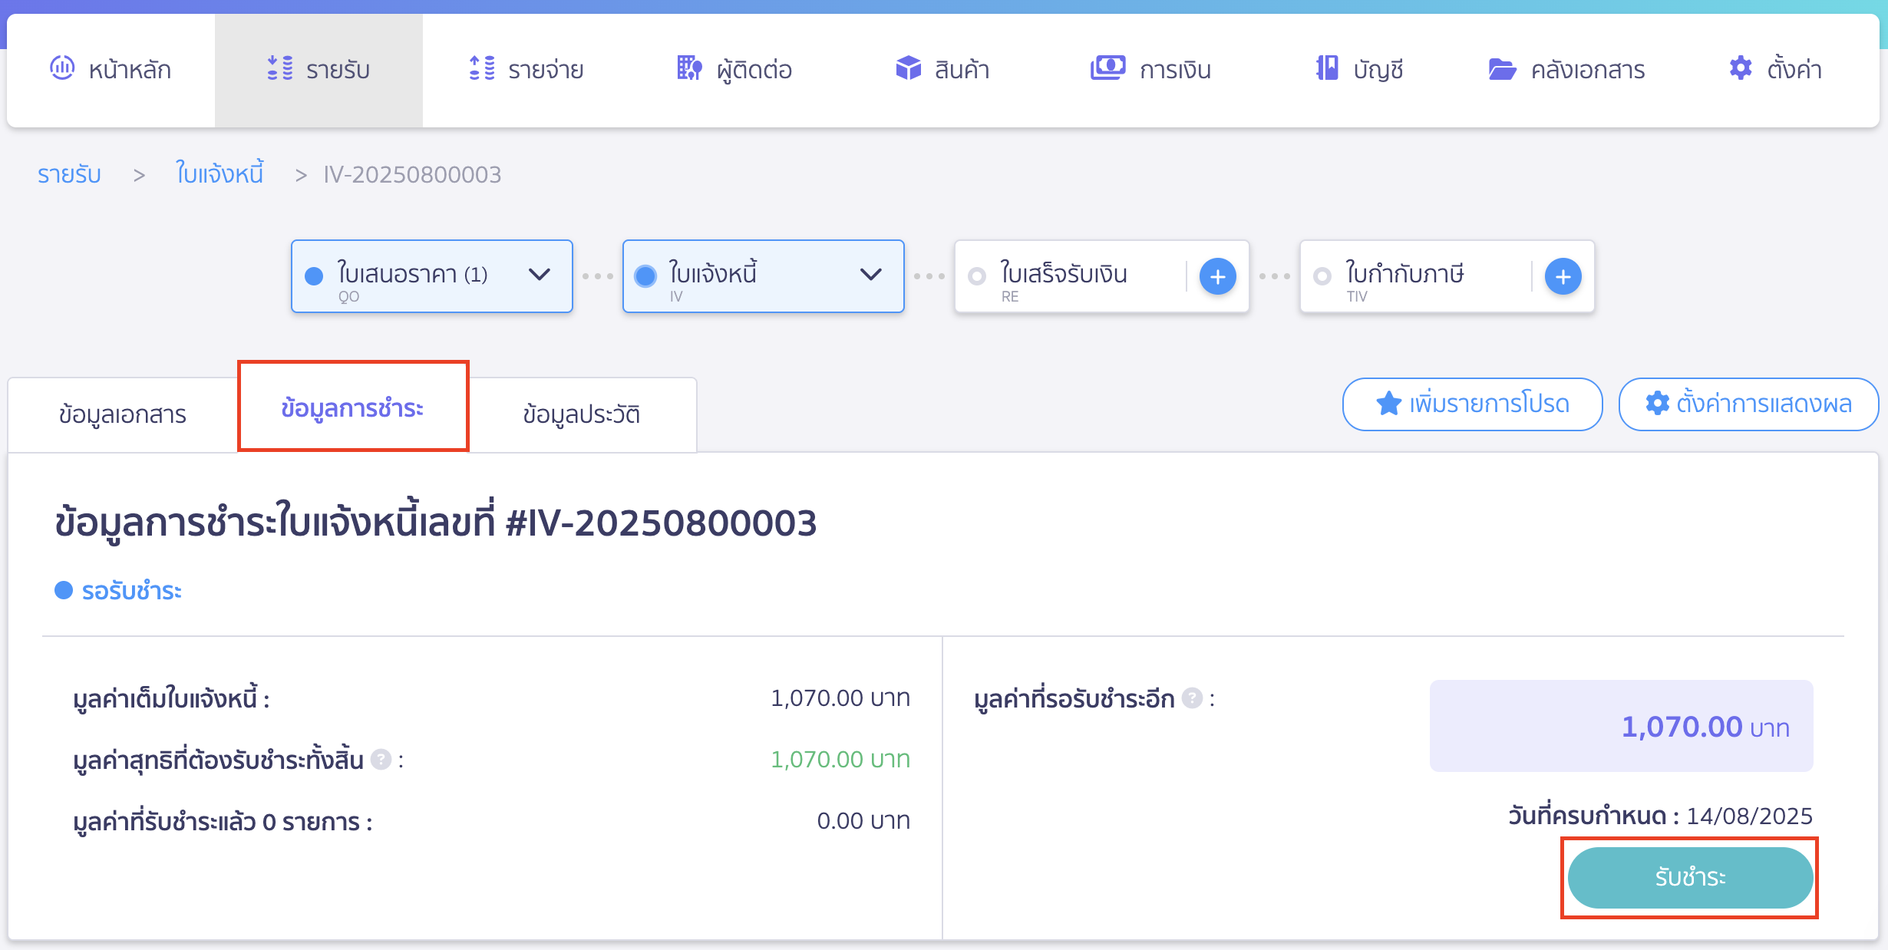
Task: Open the ผู้ติดต่อ contacts menu
Action: tap(734, 70)
